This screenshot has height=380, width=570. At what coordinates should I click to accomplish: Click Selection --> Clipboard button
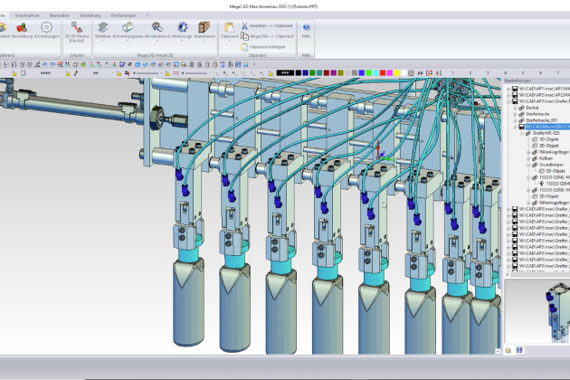[270, 26]
